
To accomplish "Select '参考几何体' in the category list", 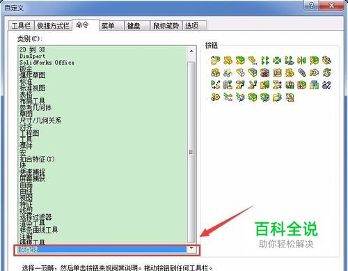I will point(35,107).
